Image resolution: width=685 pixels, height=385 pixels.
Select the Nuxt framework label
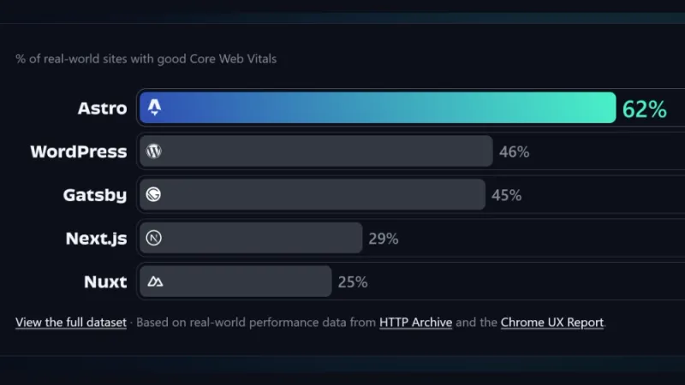[106, 281]
